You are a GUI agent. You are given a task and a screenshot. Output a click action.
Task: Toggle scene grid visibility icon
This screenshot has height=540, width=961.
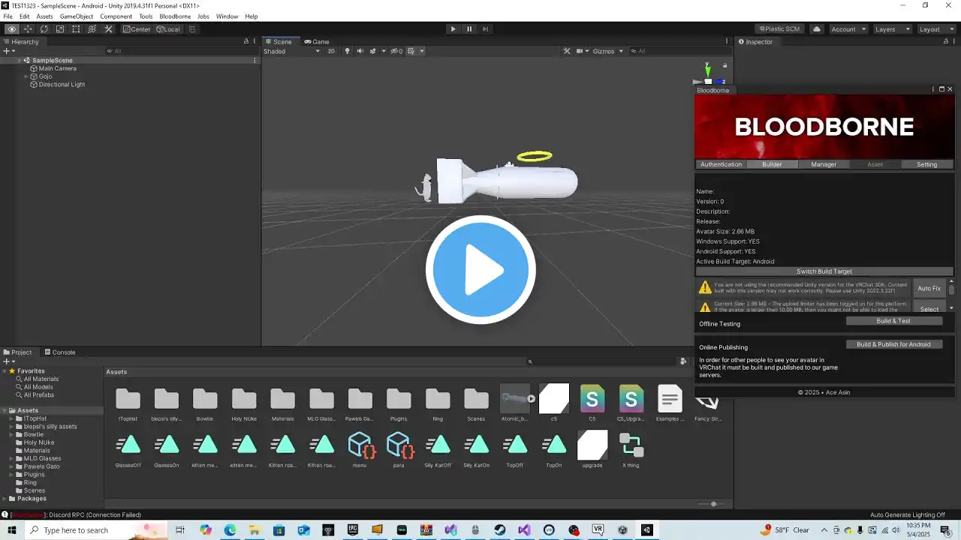point(411,51)
